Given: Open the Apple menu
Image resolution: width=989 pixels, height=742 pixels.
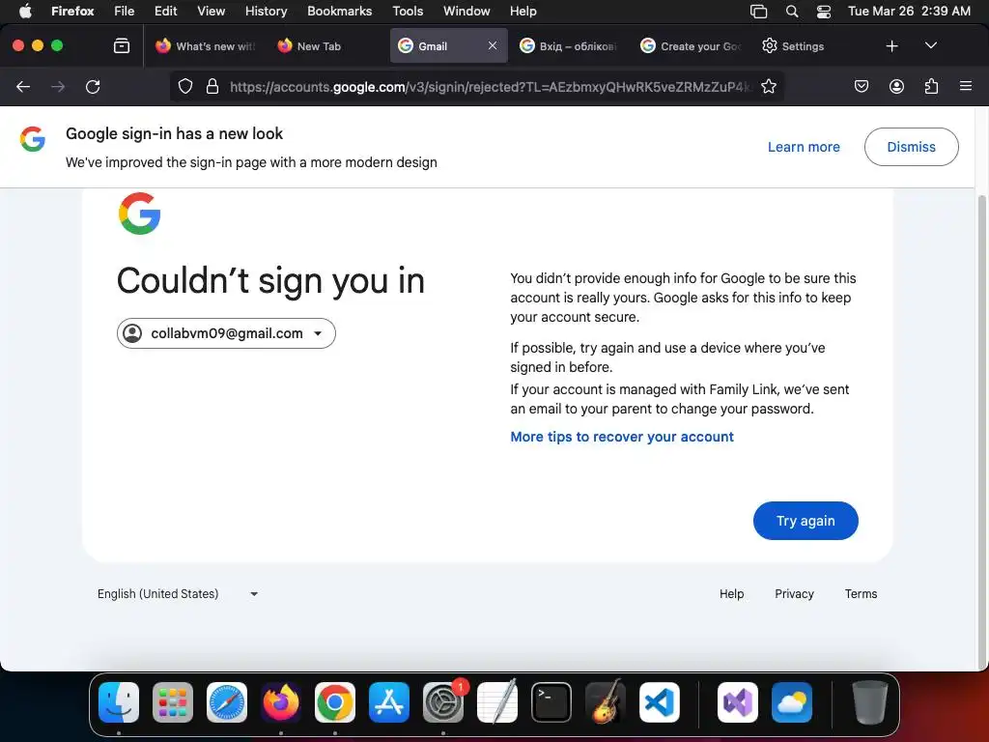Looking at the screenshot, I should 25,12.
